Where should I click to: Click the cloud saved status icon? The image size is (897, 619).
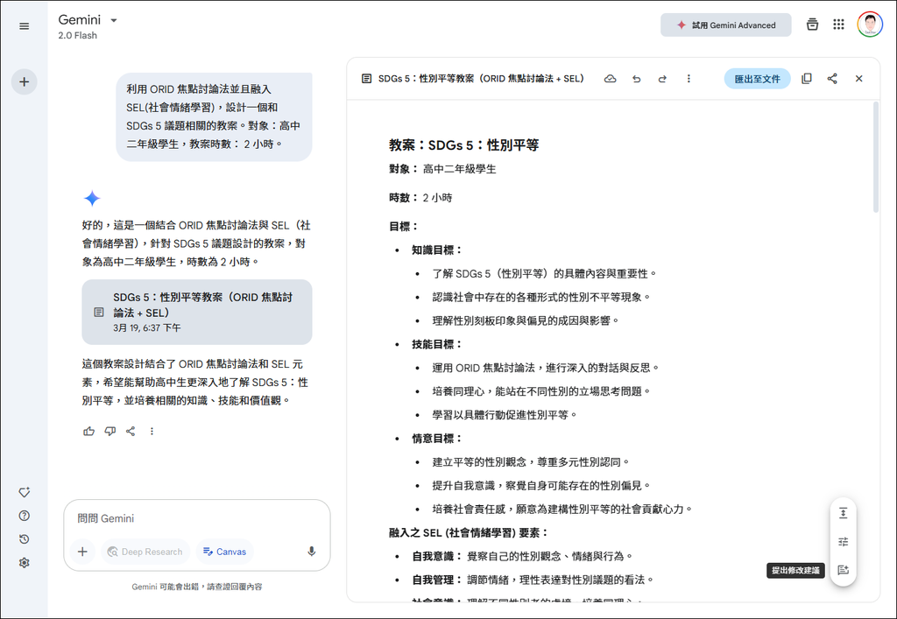tap(611, 79)
